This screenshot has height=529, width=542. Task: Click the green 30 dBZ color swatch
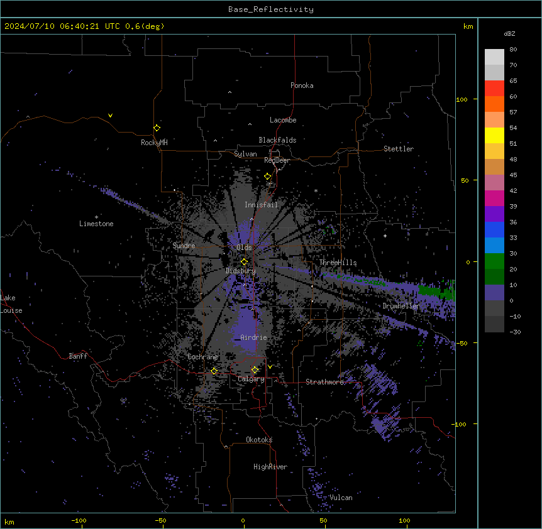click(x=494, y=261)
